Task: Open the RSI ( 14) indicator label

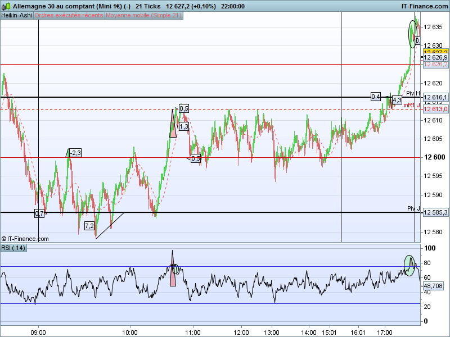Action: 13,248
